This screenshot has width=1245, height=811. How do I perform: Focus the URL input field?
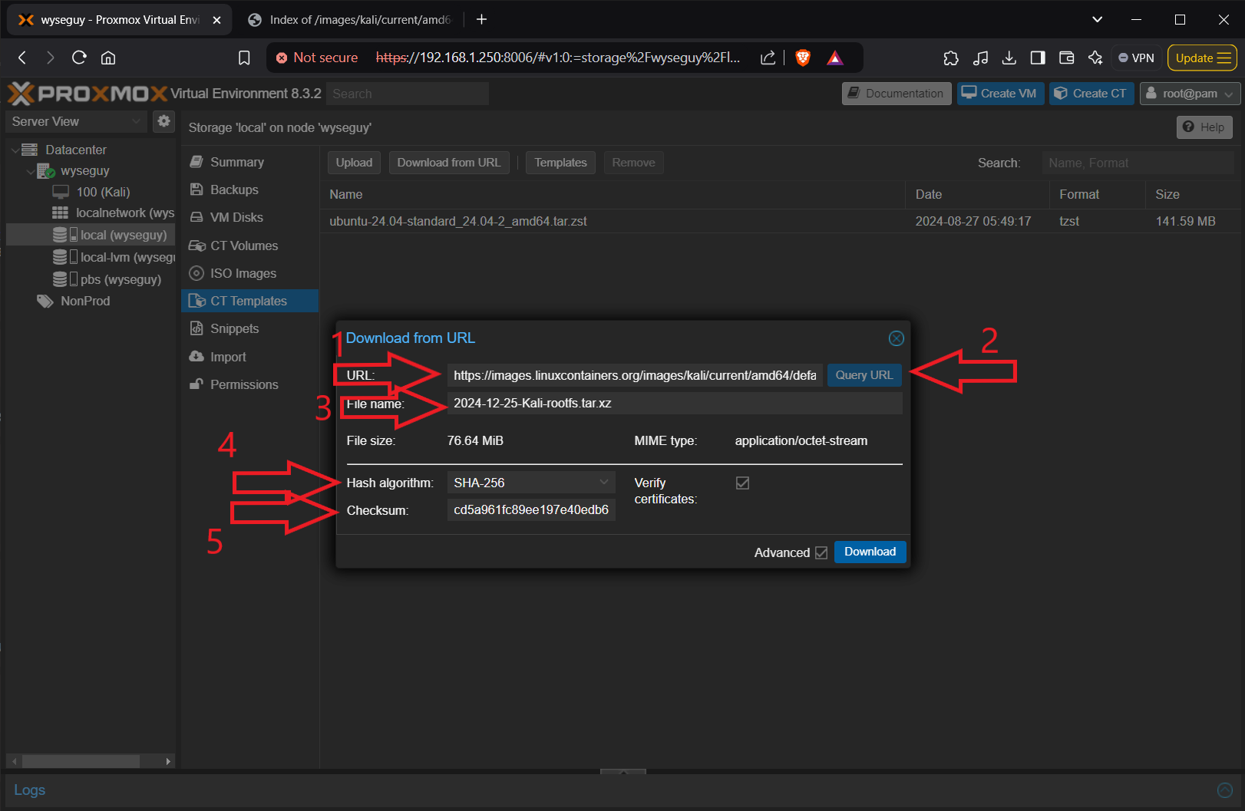[x=635, y=375]
